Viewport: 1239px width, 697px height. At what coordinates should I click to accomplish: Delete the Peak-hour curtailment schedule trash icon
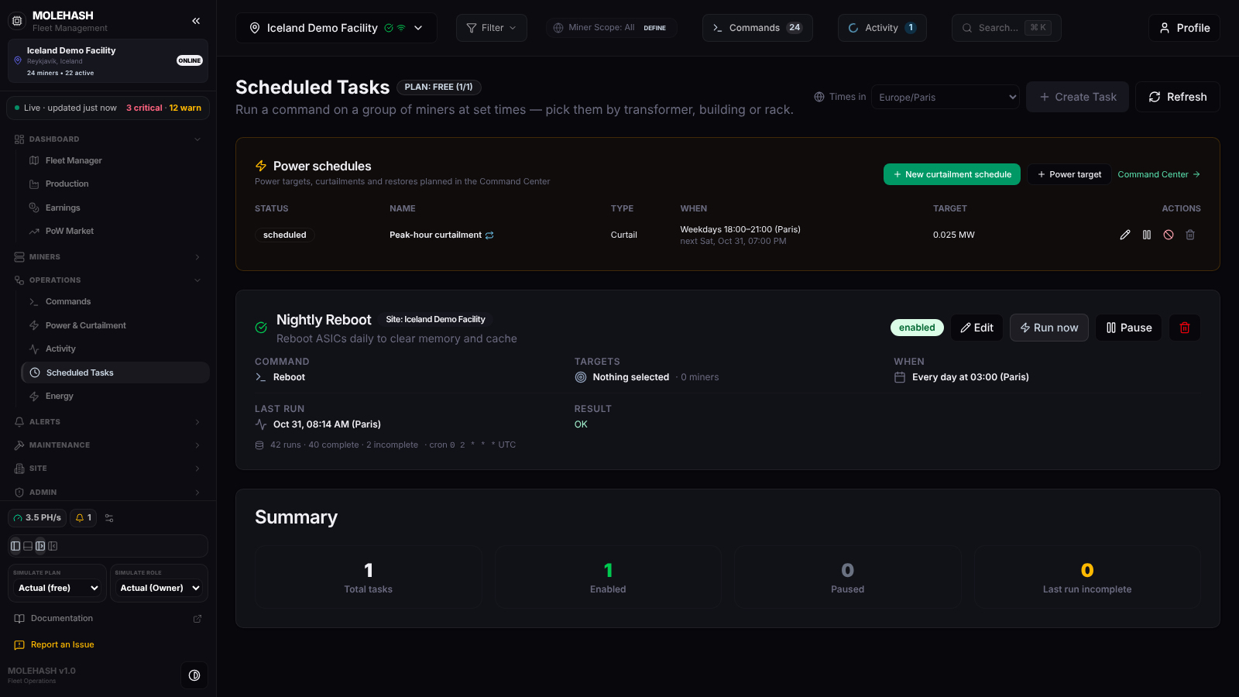coord(1190,235)
